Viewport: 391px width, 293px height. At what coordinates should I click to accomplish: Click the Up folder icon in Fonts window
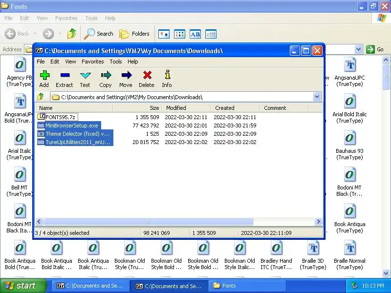point(72,34)
